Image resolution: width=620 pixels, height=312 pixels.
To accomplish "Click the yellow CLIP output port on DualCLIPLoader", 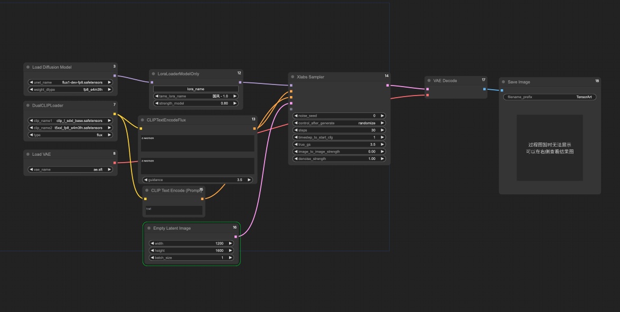I will (115, 114).
